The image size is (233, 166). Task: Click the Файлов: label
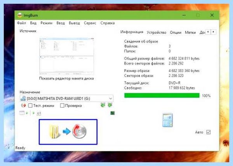pos(131,46)
